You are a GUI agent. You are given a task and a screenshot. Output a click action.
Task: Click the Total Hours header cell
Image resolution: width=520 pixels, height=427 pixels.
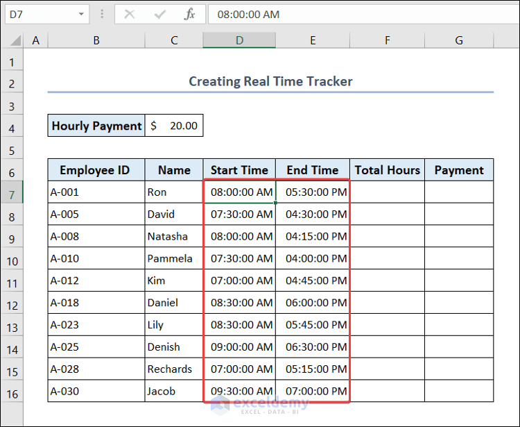click(388, 170)
